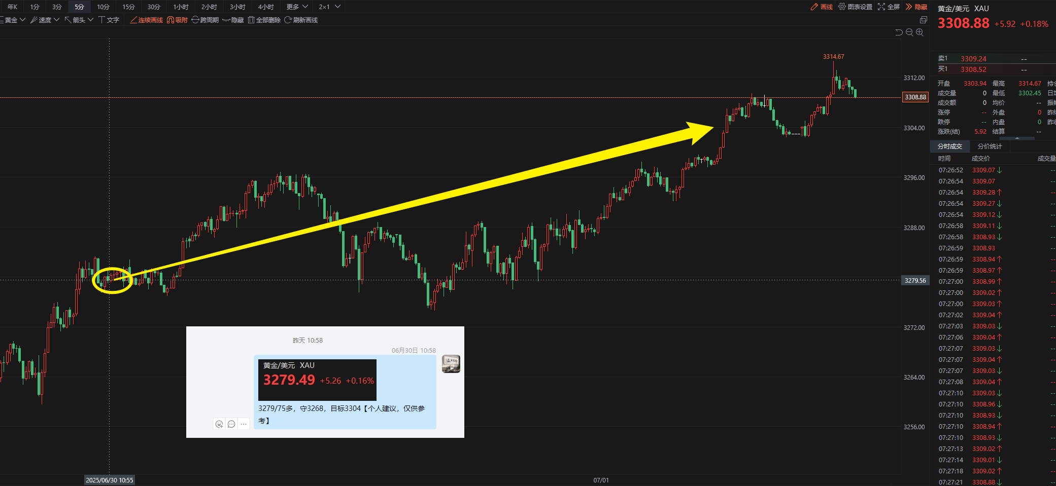Open the 速度 line tool dropdown
The height and width of the screenshot is (486, 1056).
[45, 20]
